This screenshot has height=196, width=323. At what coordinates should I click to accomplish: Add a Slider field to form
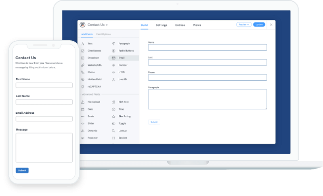pyautogui.click(x=91, y=123)
